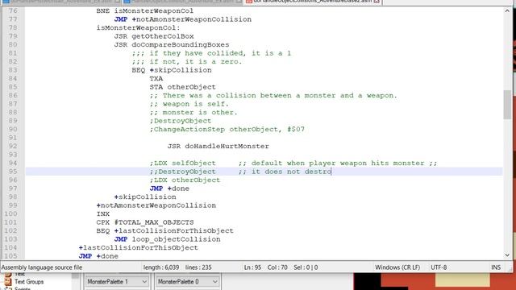Click line 'STA otherObject'
This screenshot has width=516, height=290.
tap(183, 87)
